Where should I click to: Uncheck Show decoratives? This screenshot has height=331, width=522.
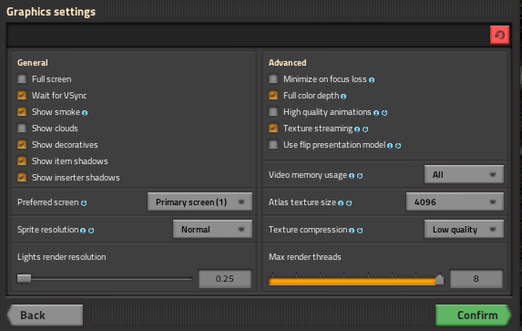point(22,144)
